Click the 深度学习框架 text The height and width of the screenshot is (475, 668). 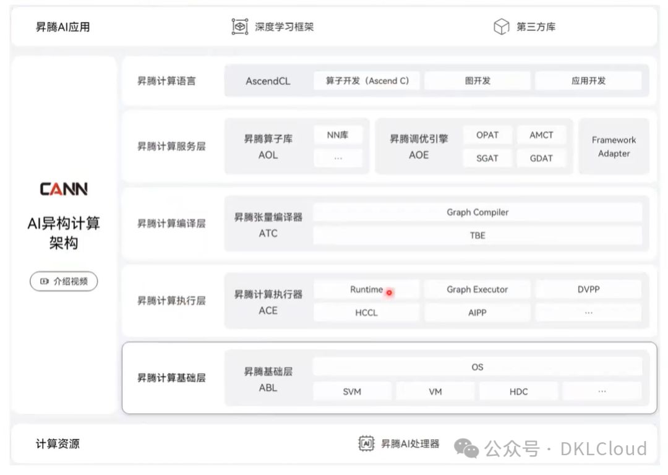click(x=284, y=27)
